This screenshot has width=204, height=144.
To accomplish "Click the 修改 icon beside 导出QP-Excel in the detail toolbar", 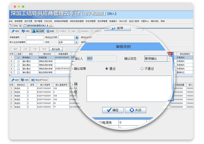I will pyautogui.click(x=13, y=80).
